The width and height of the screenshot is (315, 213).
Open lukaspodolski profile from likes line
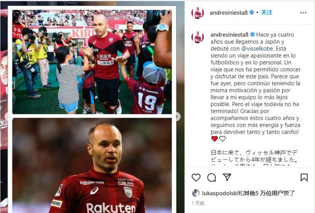point(220,193)
